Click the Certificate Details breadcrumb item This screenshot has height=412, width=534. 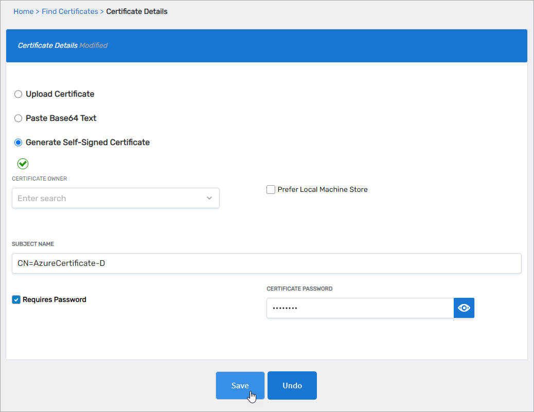pos(136,11)
